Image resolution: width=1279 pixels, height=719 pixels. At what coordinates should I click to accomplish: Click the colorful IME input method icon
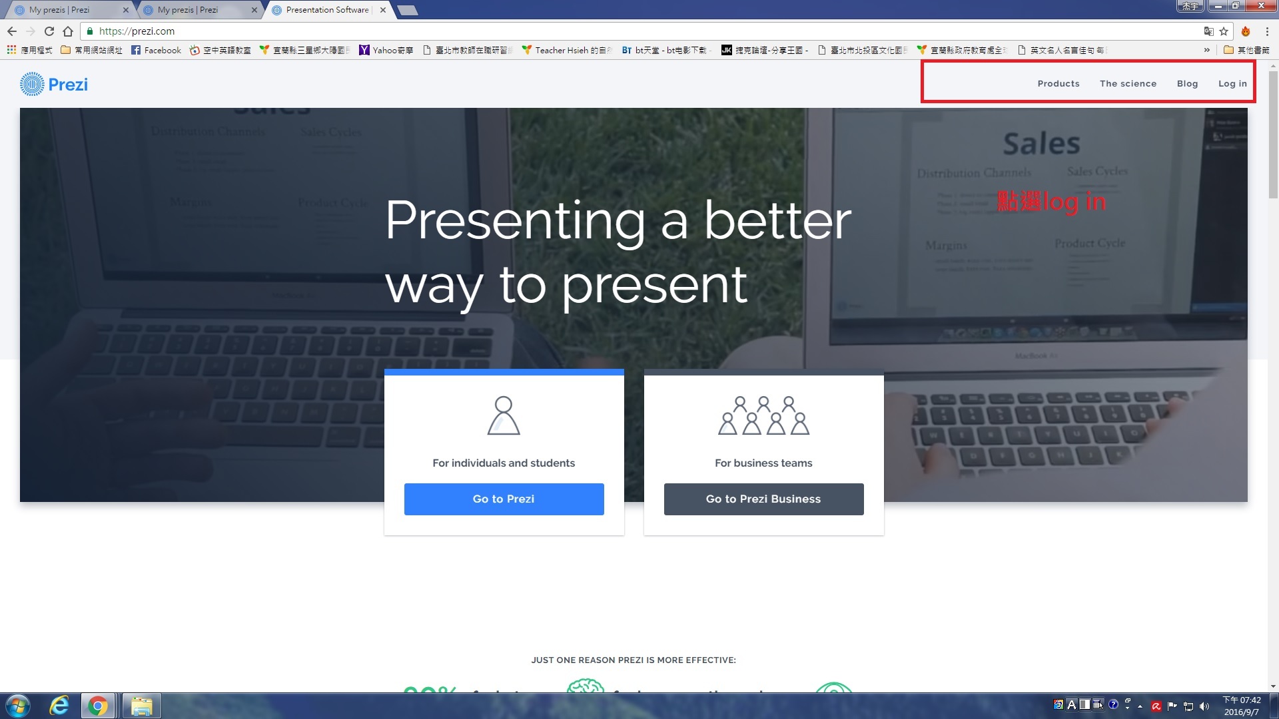[x=1059, y=704]
